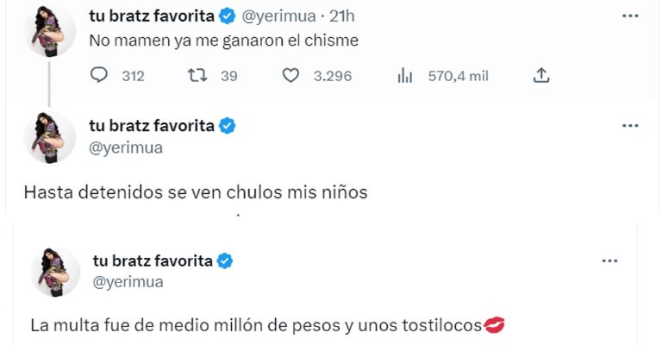This screenshot has height=345, width=662.
Task: Open view analytics showing 570,4 mil
Action: click(x=404, y=76)
